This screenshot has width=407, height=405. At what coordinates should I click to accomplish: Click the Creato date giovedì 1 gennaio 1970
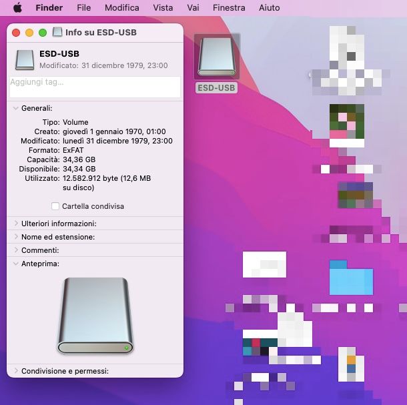114,131
